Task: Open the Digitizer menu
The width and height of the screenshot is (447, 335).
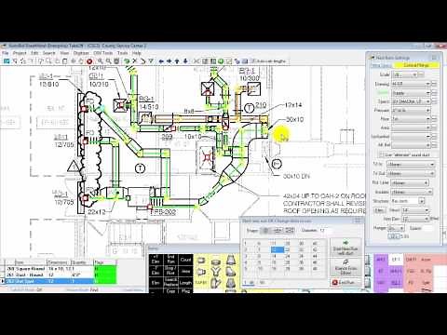Action: pyautogui.click(x=81, y=53)
